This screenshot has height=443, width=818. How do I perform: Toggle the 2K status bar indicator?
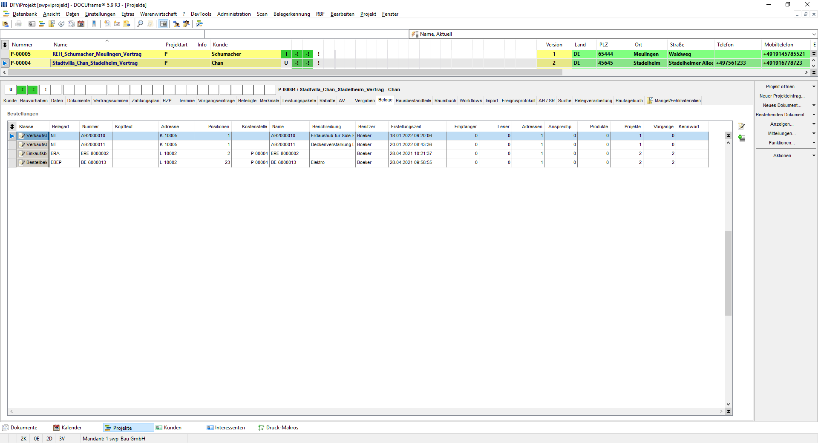(23, 438)
